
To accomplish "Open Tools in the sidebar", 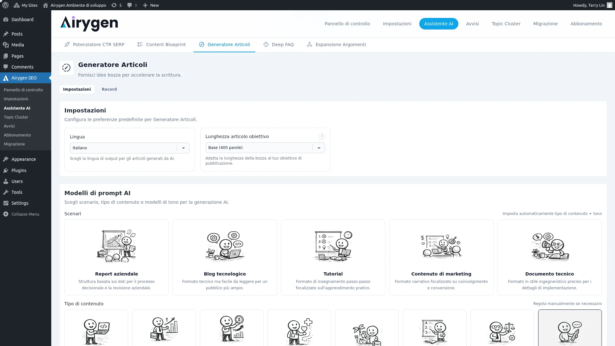I will [26, 192].
